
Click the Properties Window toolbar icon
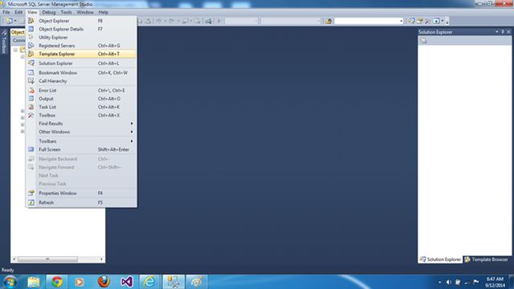coord(419,21)
